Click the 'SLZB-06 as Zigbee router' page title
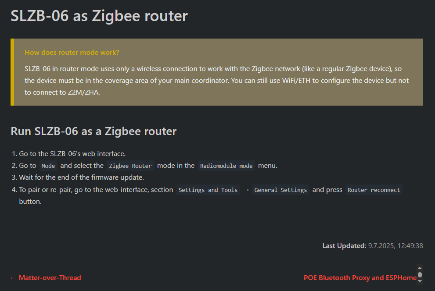The height and width of the screenshot is (291, 435). point(99,16)
